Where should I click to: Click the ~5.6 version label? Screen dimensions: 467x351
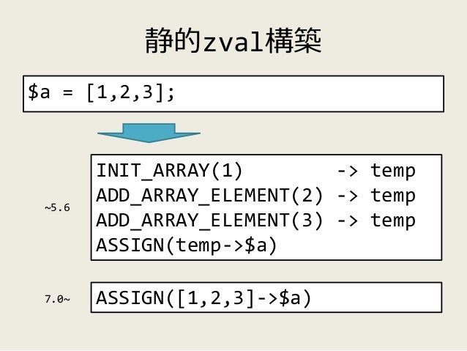point(58,207)
